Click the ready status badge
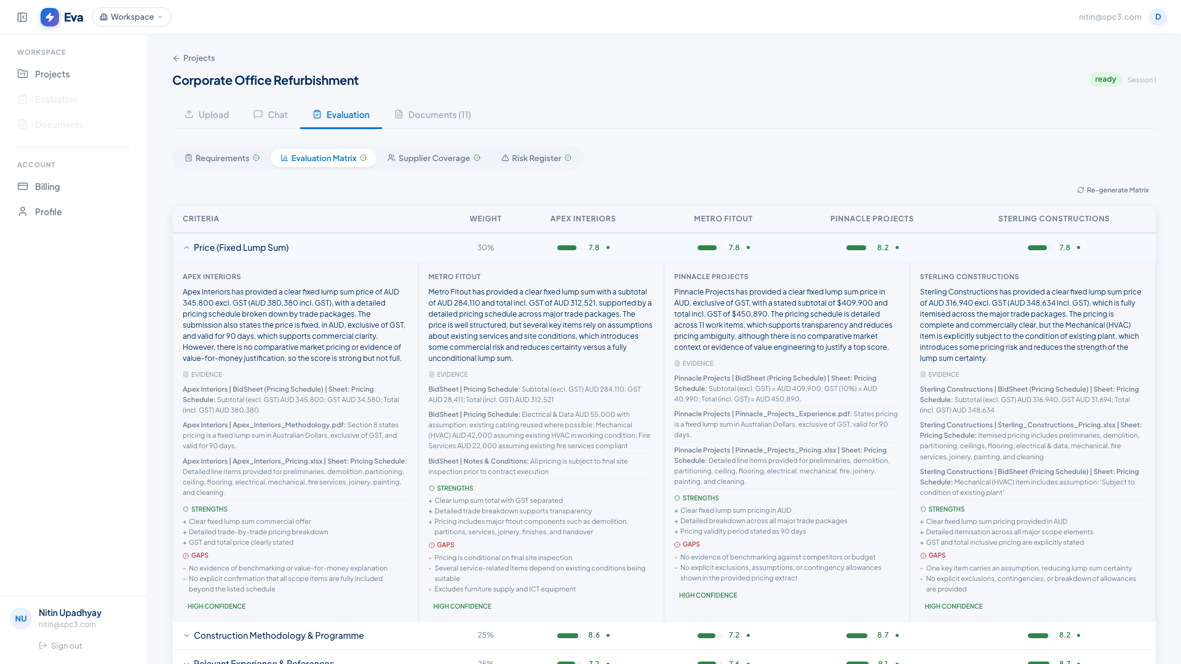This screenshot has width=1181, height=664. point(1105,79)
